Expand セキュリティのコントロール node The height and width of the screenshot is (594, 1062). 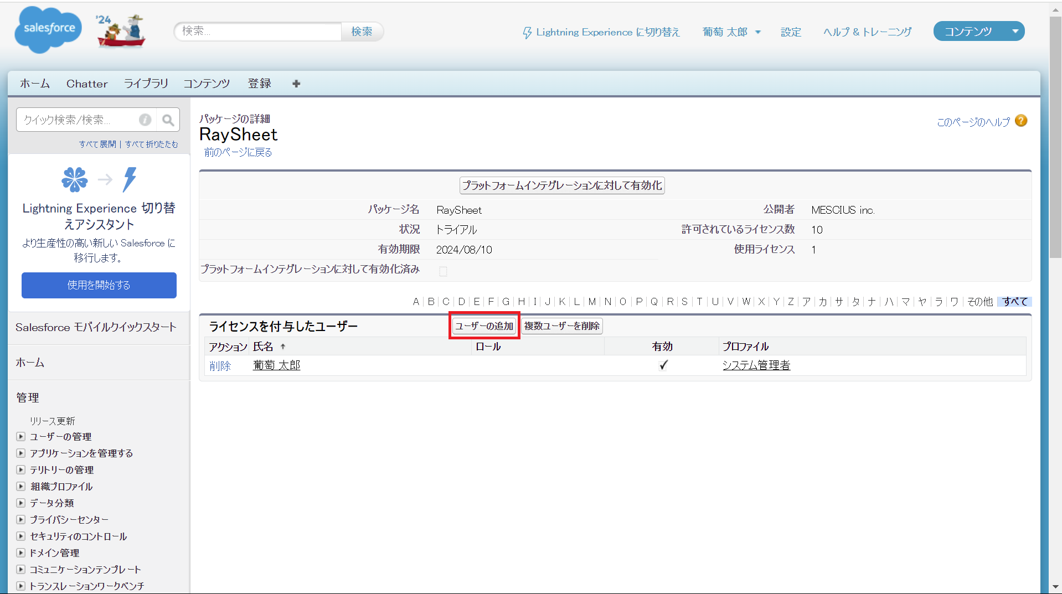point(21,536)
